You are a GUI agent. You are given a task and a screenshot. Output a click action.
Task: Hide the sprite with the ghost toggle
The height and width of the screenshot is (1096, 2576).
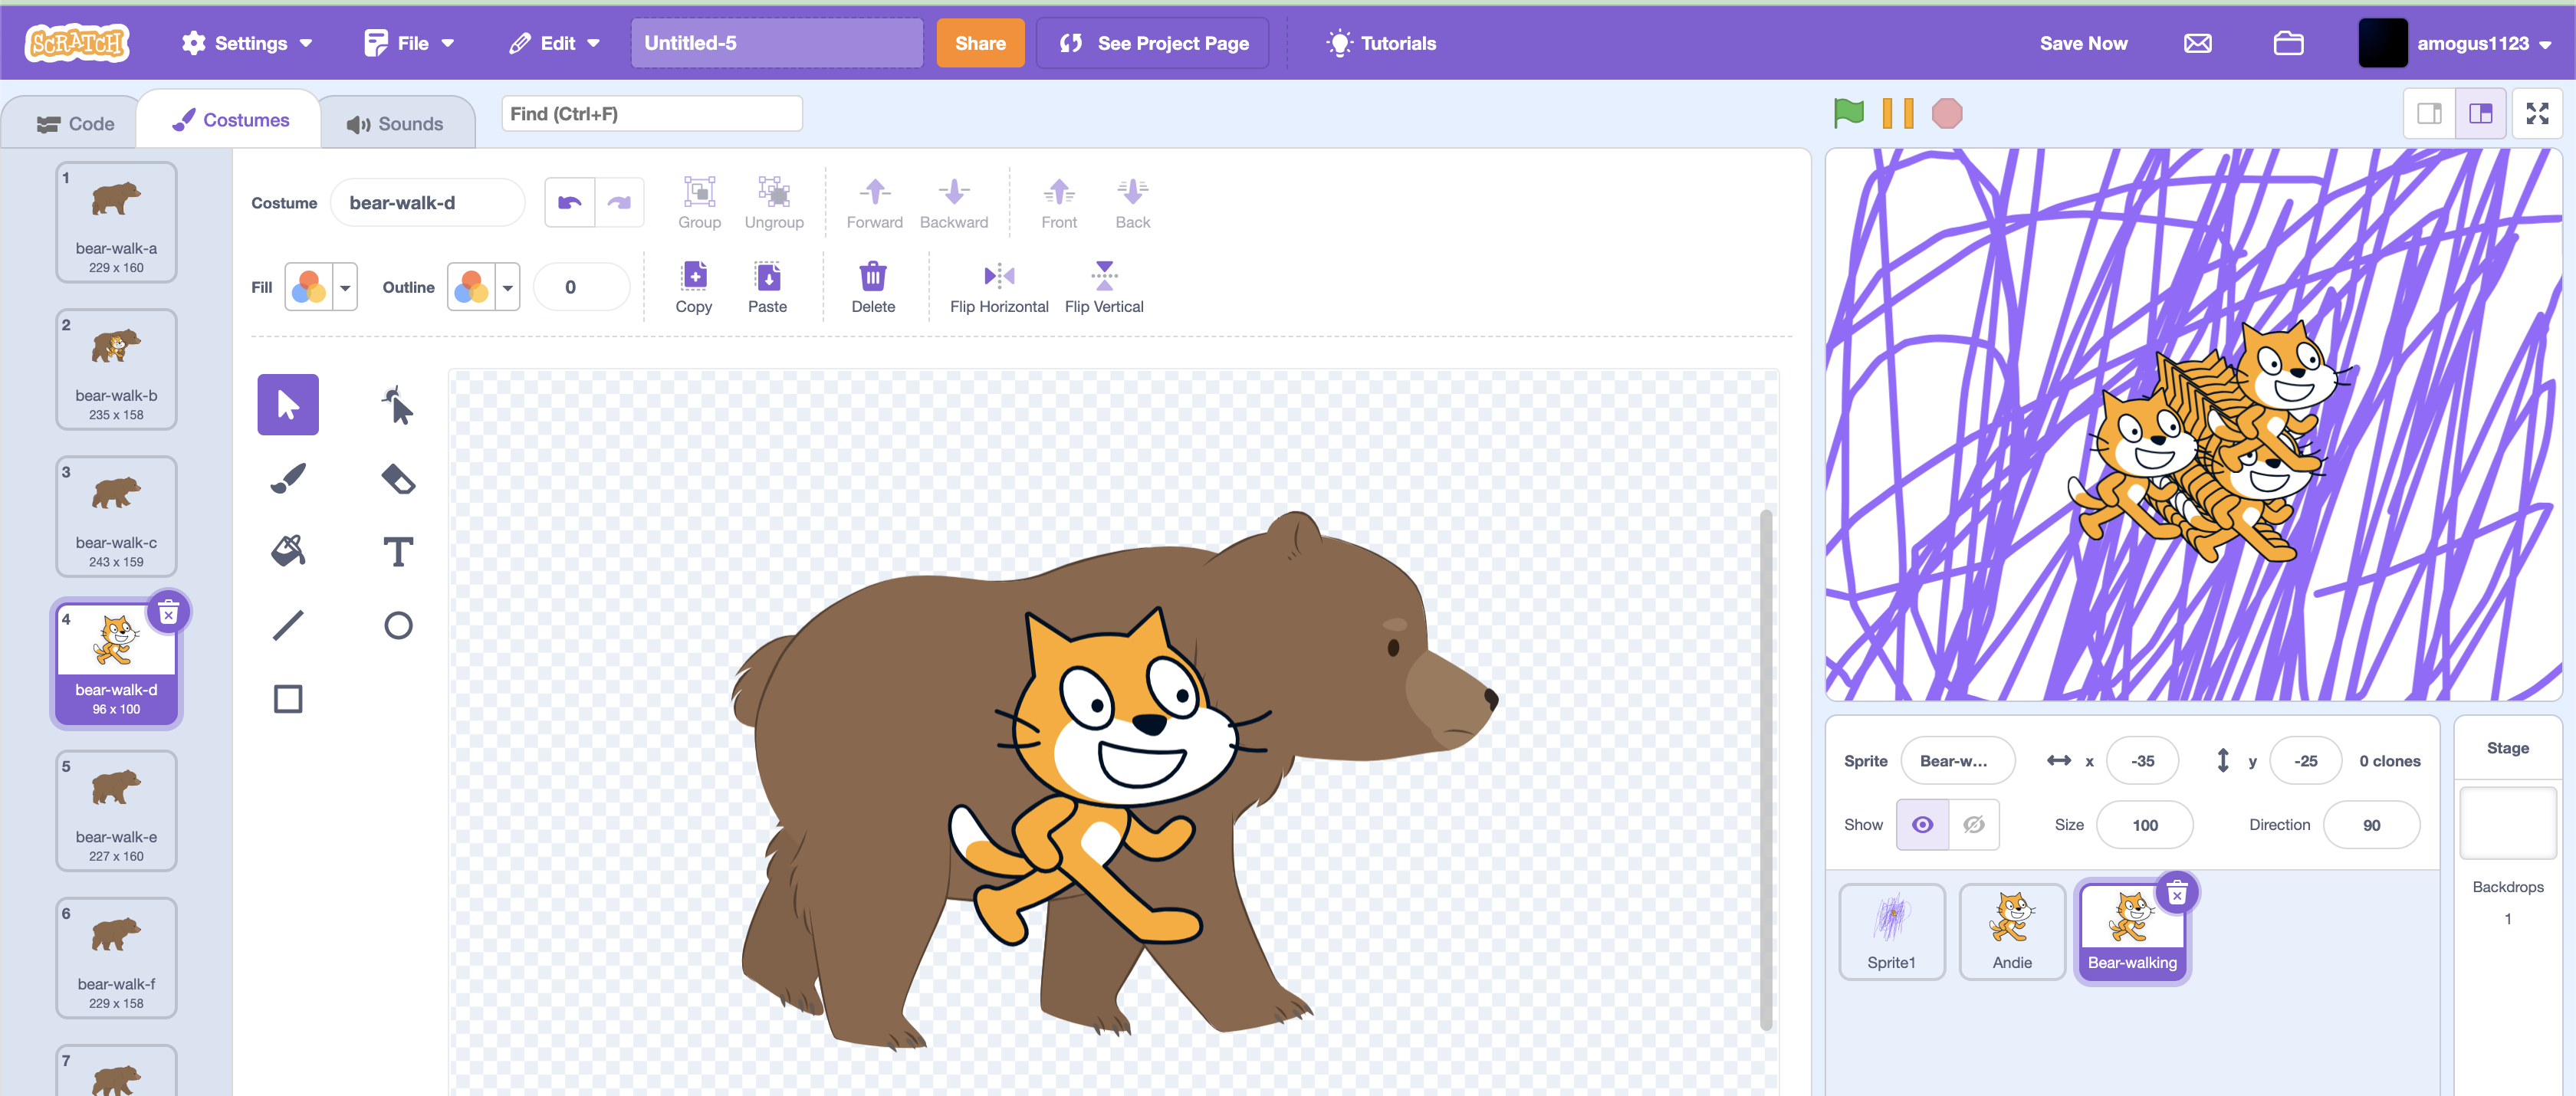[x=1973, y=824]
